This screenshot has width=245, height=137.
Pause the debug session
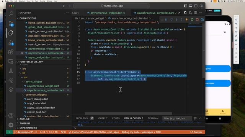pyautogui.click(x=166, y=19)
